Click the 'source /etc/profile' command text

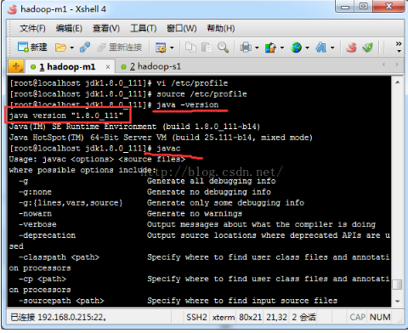[x=201, y=94]
